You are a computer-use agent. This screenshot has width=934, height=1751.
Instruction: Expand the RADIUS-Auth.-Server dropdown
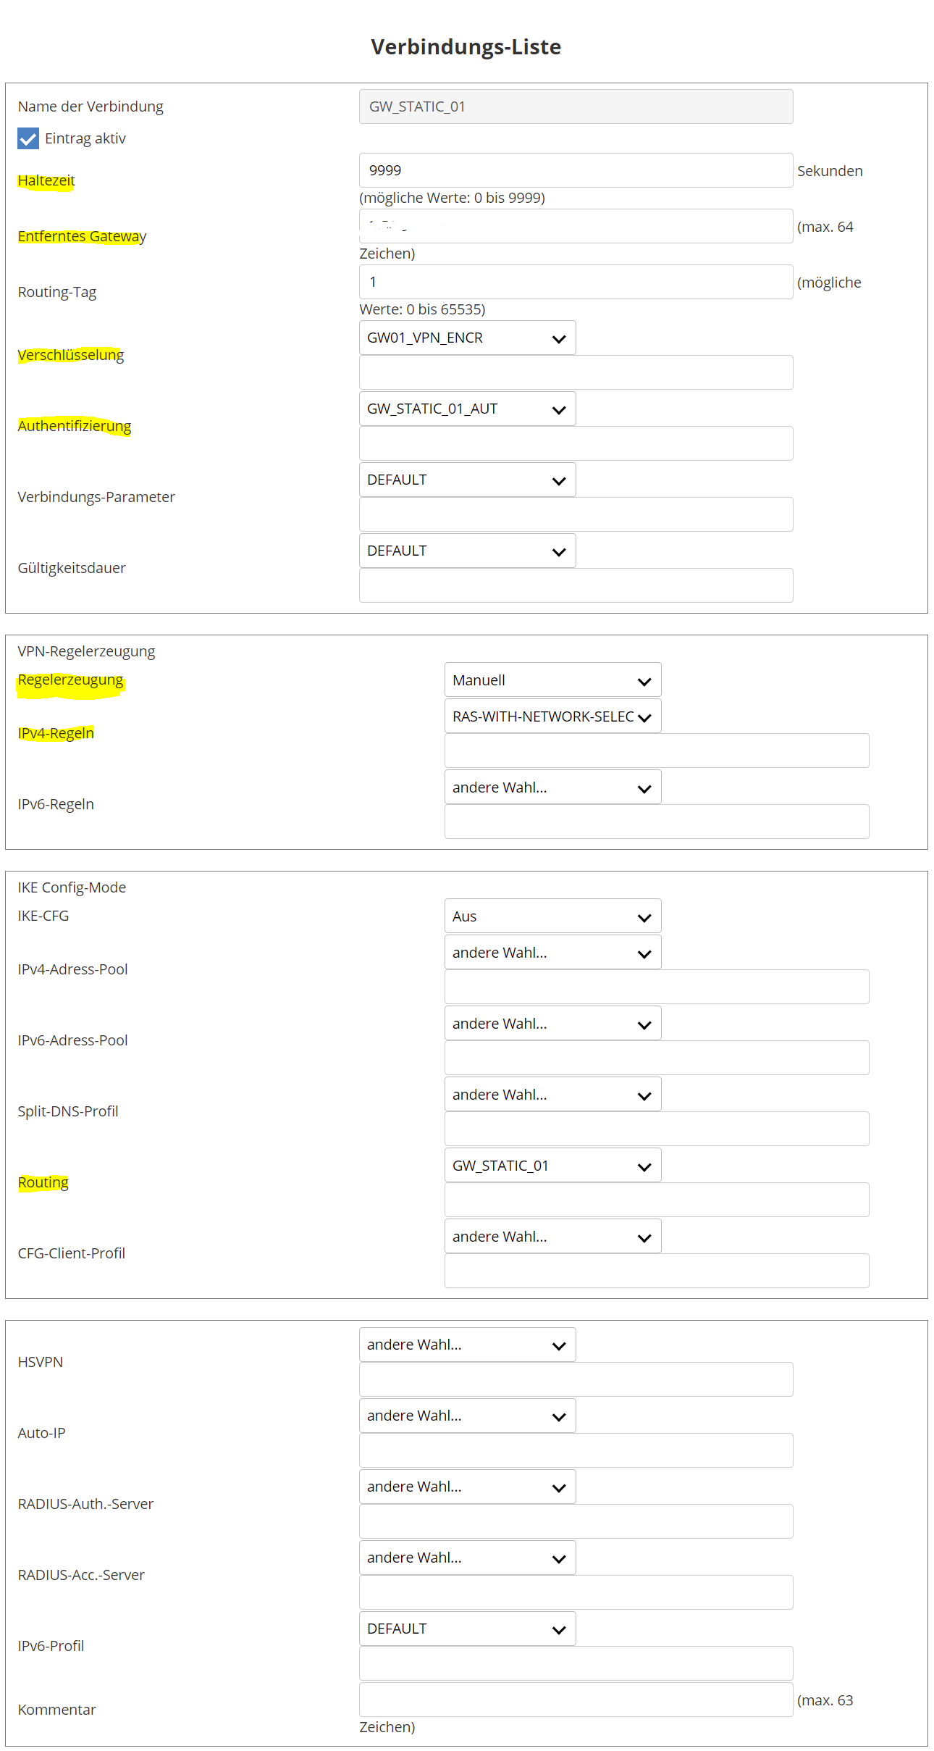click(x=467, y=1487)
